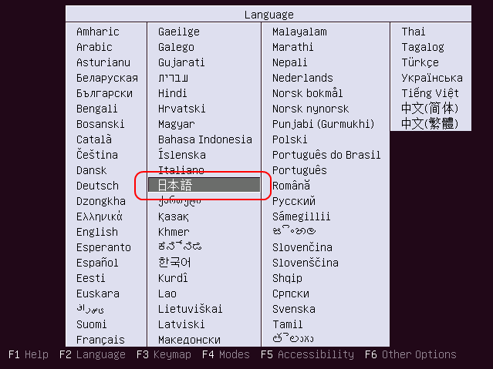This screenshot has height=369, width=493.
Task: Open F4 Modes in the bottom bar
Action: pos(226,354)
